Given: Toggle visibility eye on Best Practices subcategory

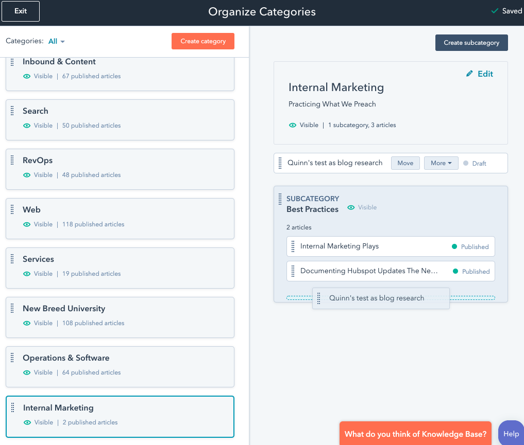Looking at the screenshot, I should pos(351,207).
